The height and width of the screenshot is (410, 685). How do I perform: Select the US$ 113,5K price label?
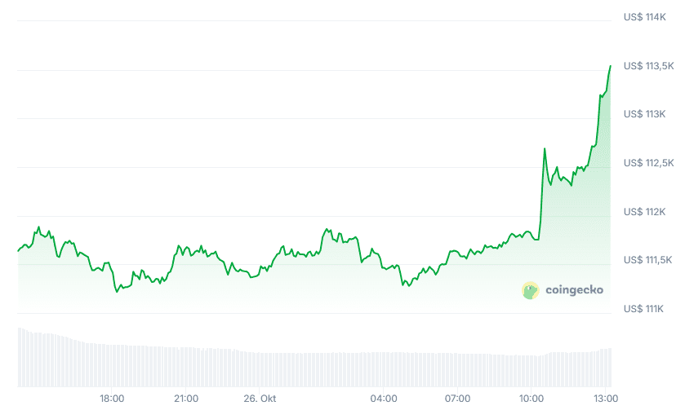click(649, 66)
